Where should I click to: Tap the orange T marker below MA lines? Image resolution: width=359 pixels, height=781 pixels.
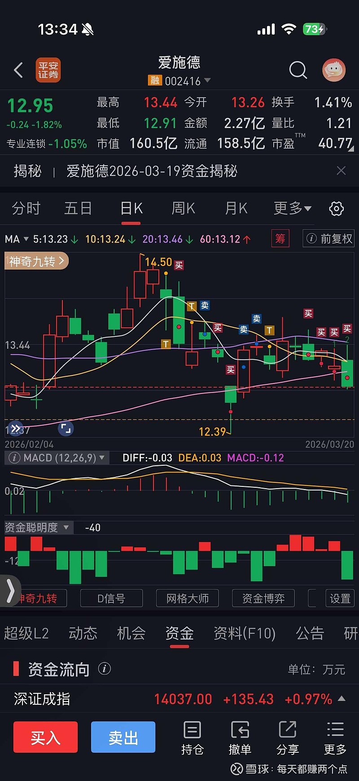click(x=166, y=344)
